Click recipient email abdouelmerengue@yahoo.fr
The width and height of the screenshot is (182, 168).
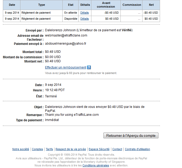point(65,44)
